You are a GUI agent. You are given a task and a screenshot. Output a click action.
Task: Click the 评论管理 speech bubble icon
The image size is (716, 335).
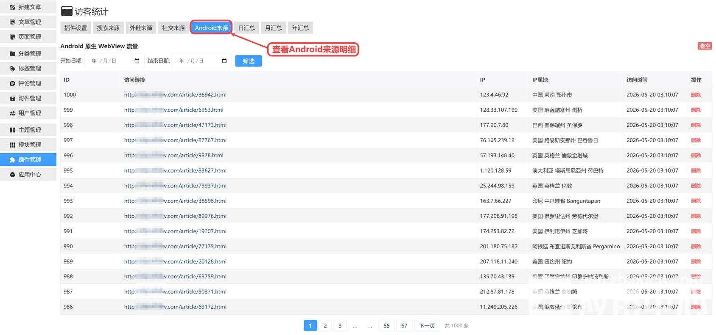(x=12, y=83)
